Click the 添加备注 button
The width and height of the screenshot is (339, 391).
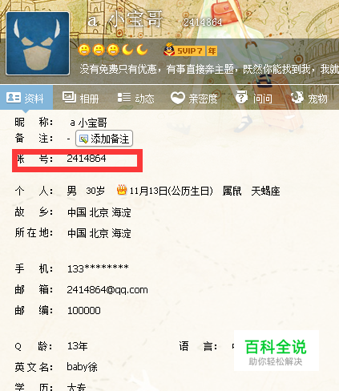tap(104, 139)
